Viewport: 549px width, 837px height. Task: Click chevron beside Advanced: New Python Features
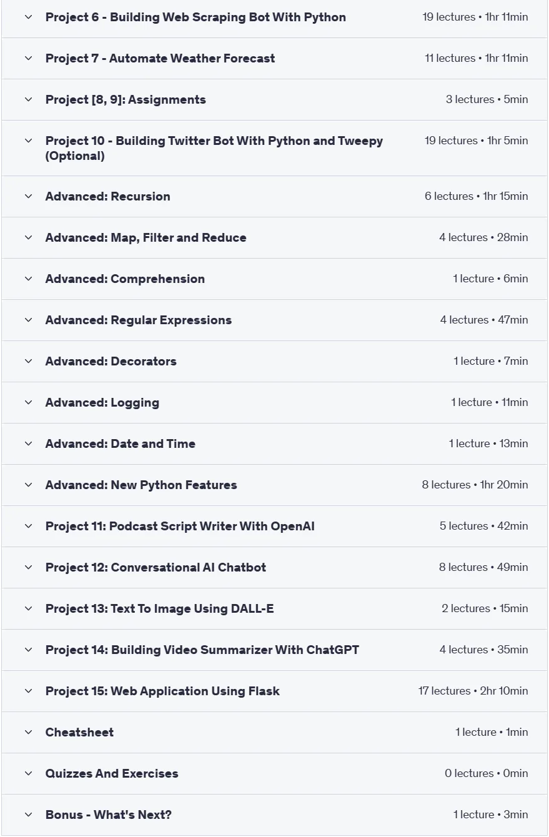tap(28, 485)
